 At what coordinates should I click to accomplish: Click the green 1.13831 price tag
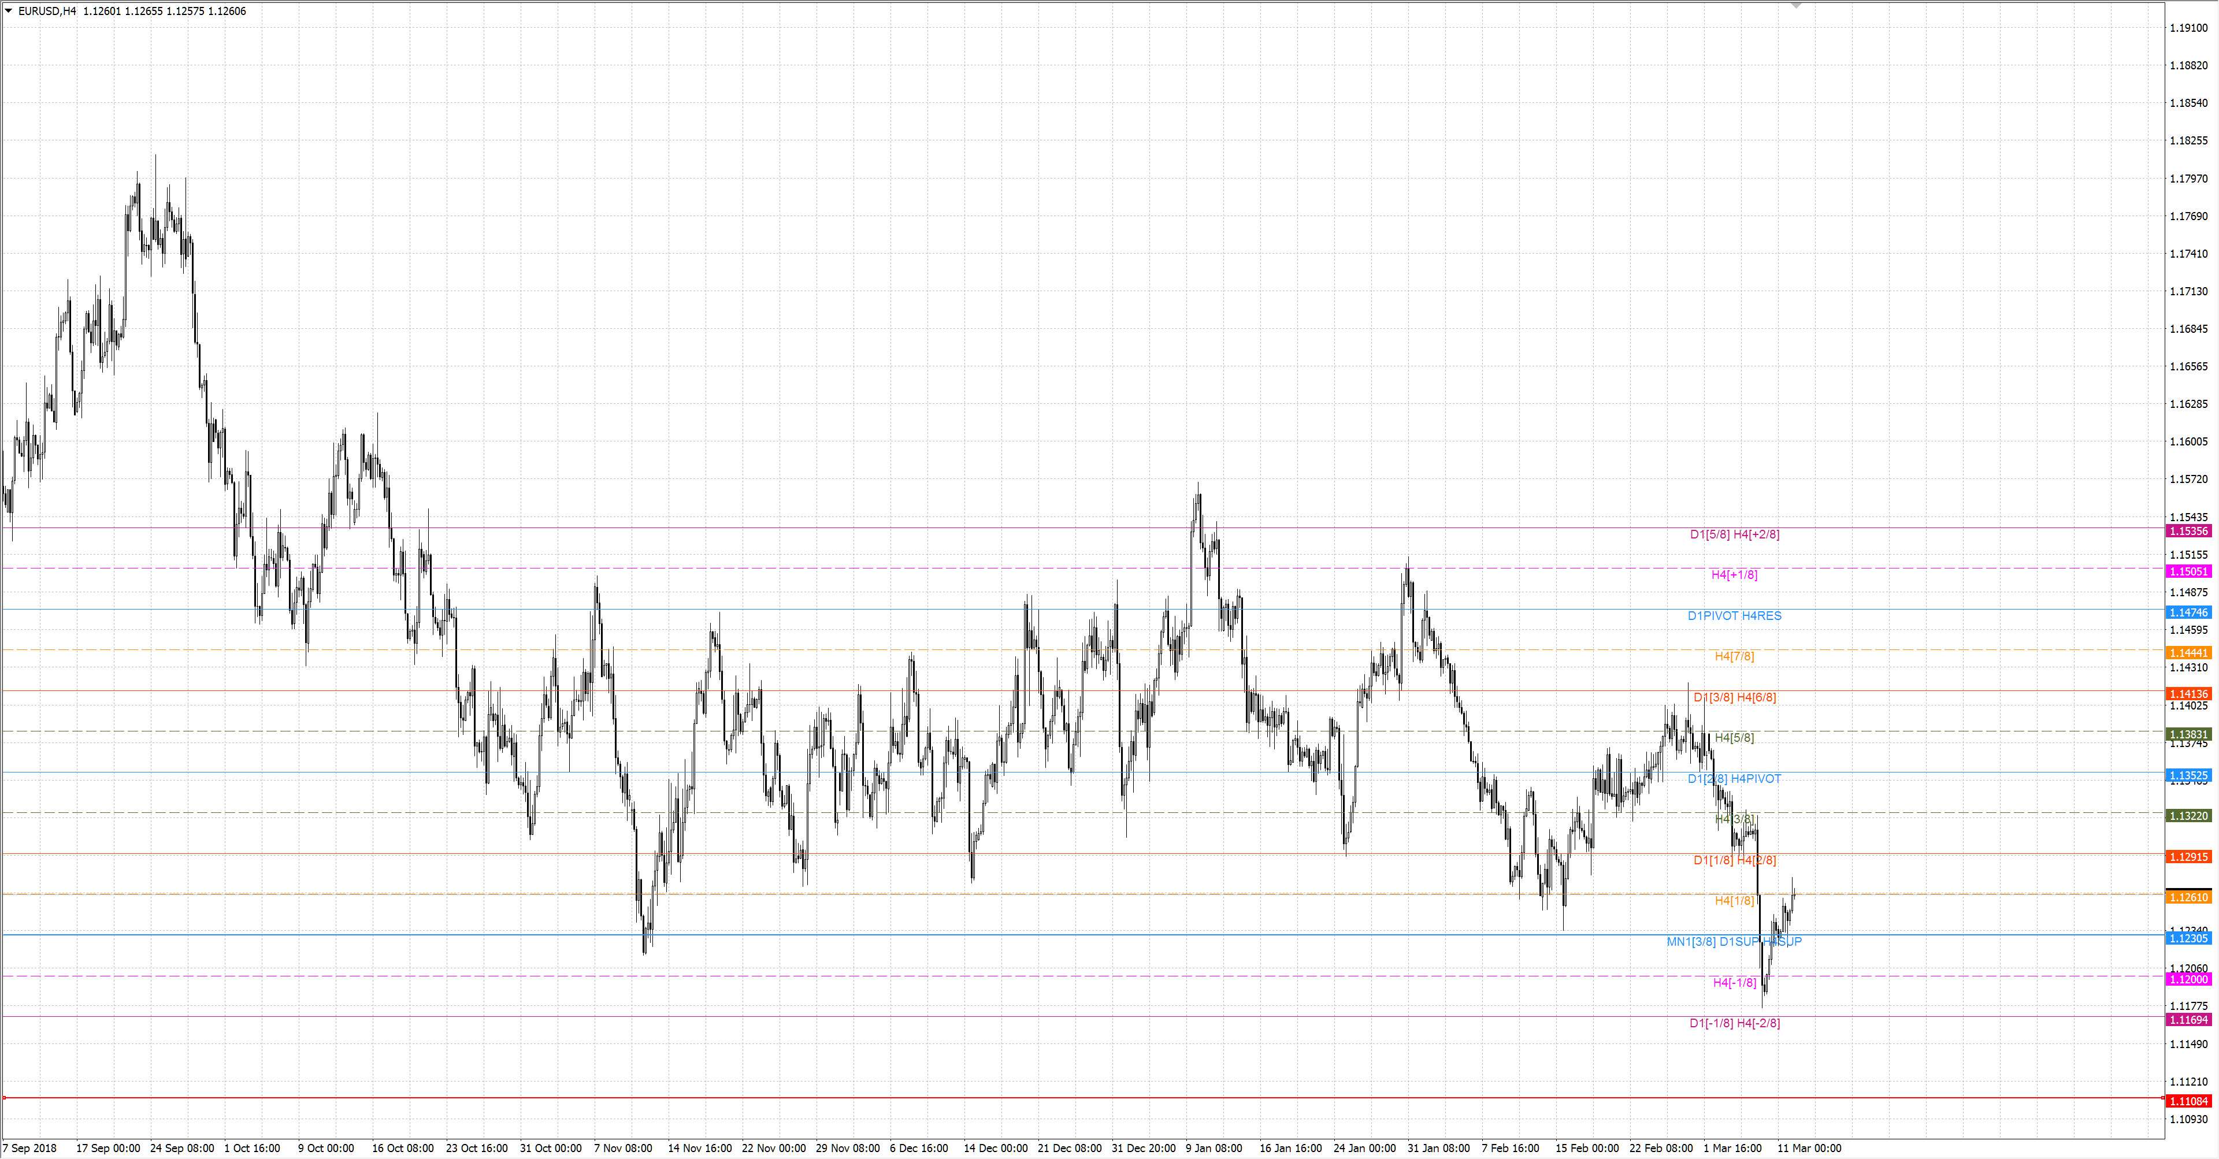point(2188,734)
